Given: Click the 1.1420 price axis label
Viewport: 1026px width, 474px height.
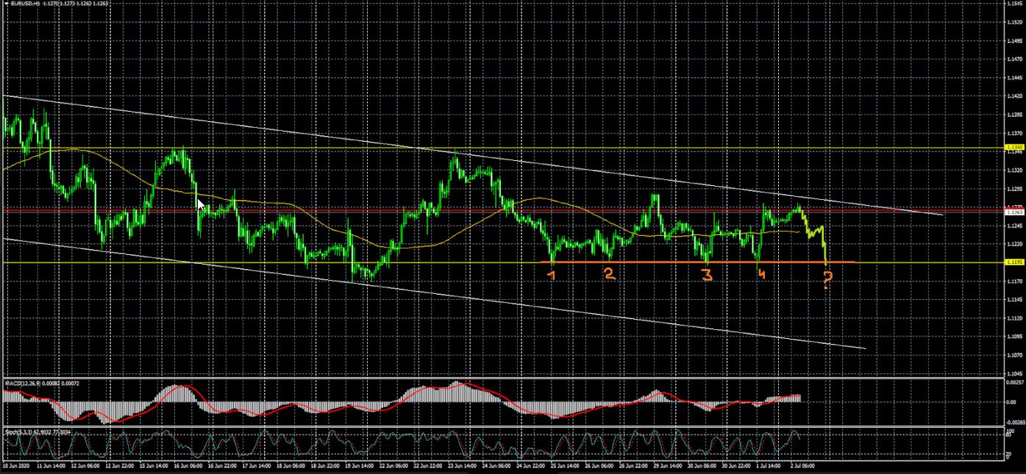Looking at the screenshot, I should [x=1014, y=96].
